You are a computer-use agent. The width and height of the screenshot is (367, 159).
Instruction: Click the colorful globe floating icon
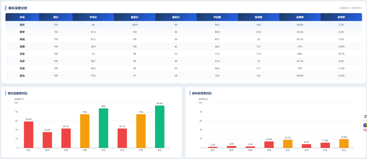click(x=365, y=125)
